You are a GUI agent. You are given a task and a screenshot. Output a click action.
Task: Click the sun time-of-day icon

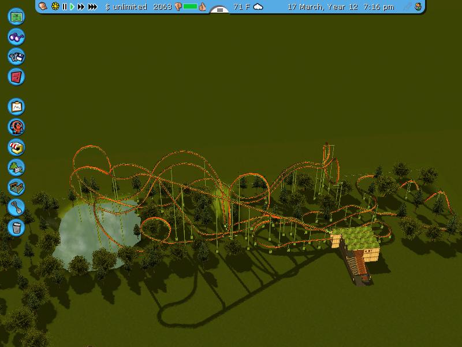[55, 6]
